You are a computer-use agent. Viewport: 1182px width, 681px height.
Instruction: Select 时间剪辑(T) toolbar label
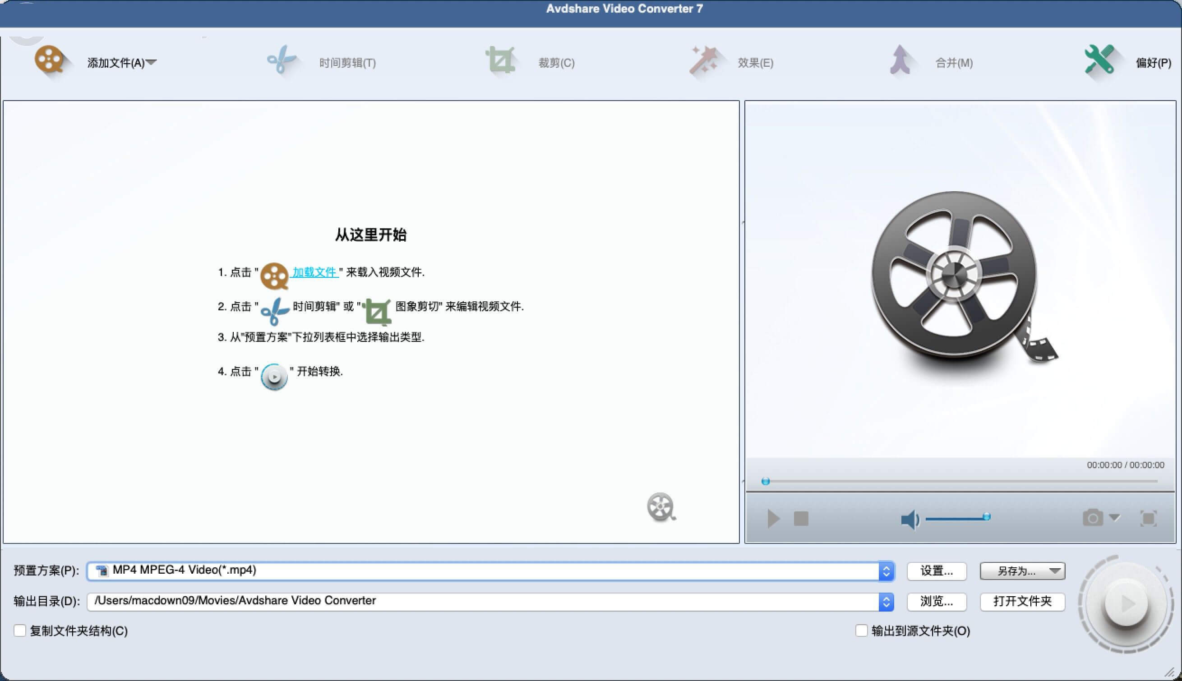[347, 63]
